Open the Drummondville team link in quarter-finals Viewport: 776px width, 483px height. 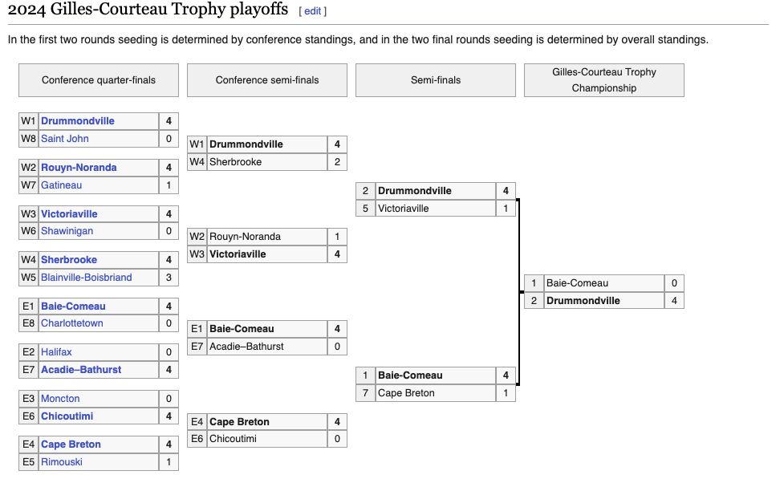point(78,121)
